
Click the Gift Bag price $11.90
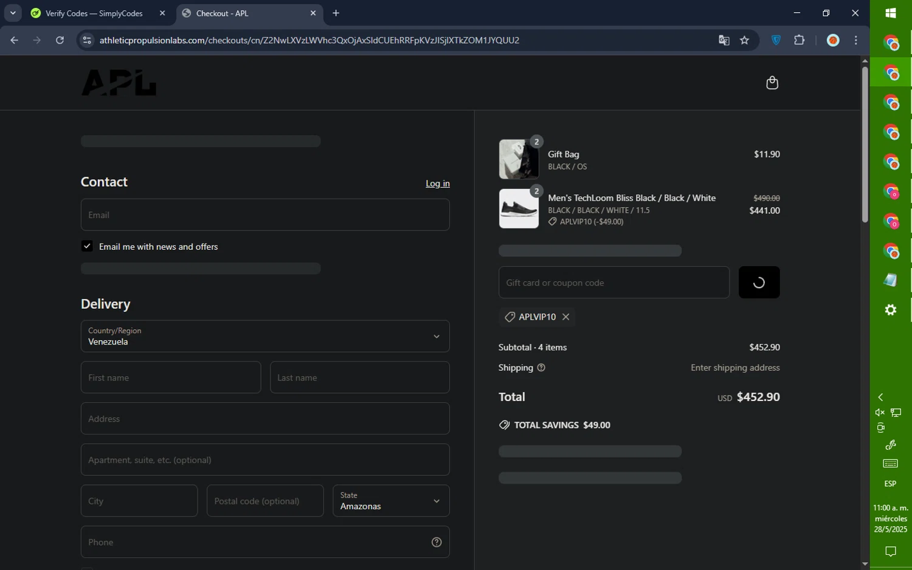[x=767, y=154]
